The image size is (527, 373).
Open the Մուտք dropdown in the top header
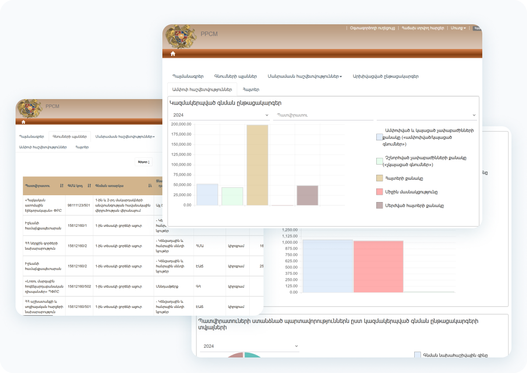[x=458, y=28]
